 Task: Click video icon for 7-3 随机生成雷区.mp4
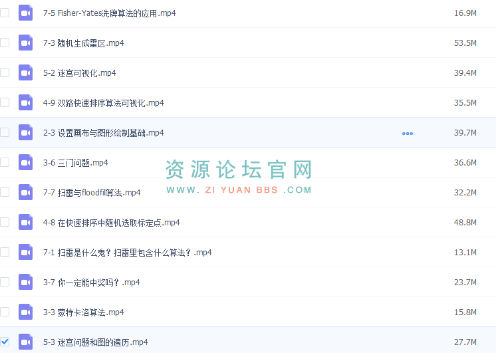26,43
